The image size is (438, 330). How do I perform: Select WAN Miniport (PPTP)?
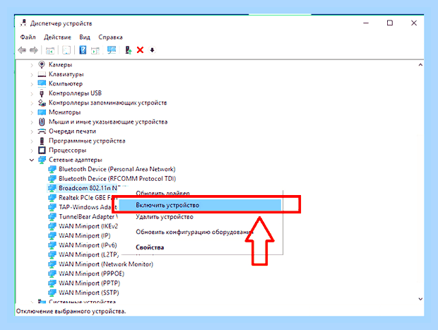pos(89,283)
